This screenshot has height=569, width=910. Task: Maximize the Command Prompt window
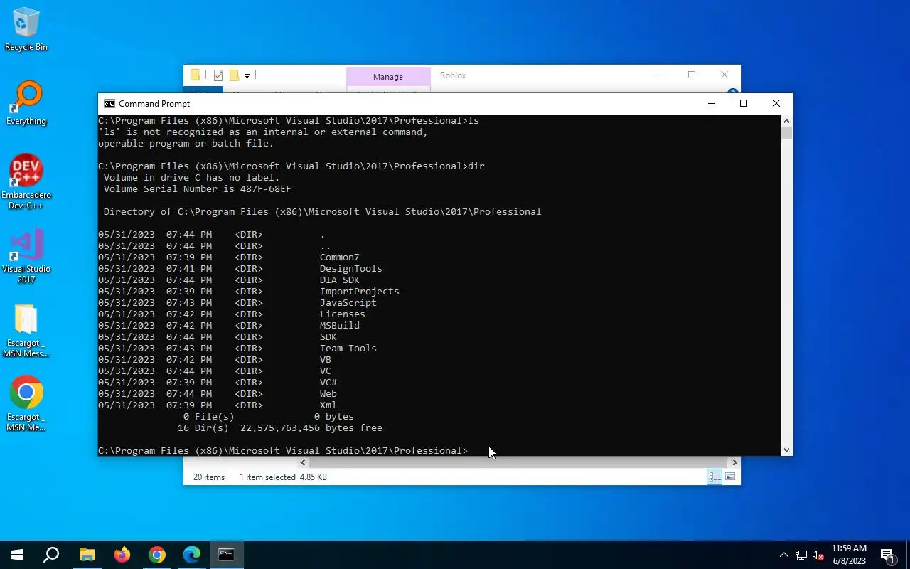(x=744, y=104)
